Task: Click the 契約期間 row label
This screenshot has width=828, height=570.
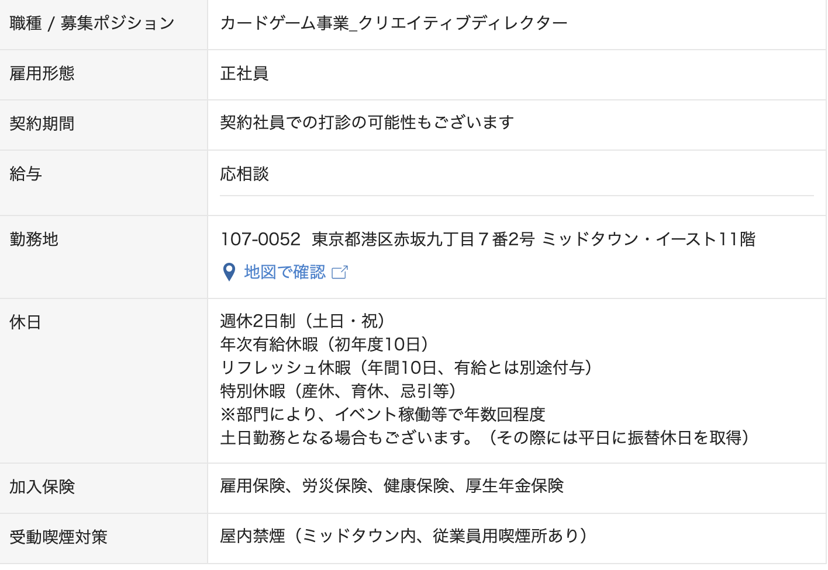Action: pos(42,124)
